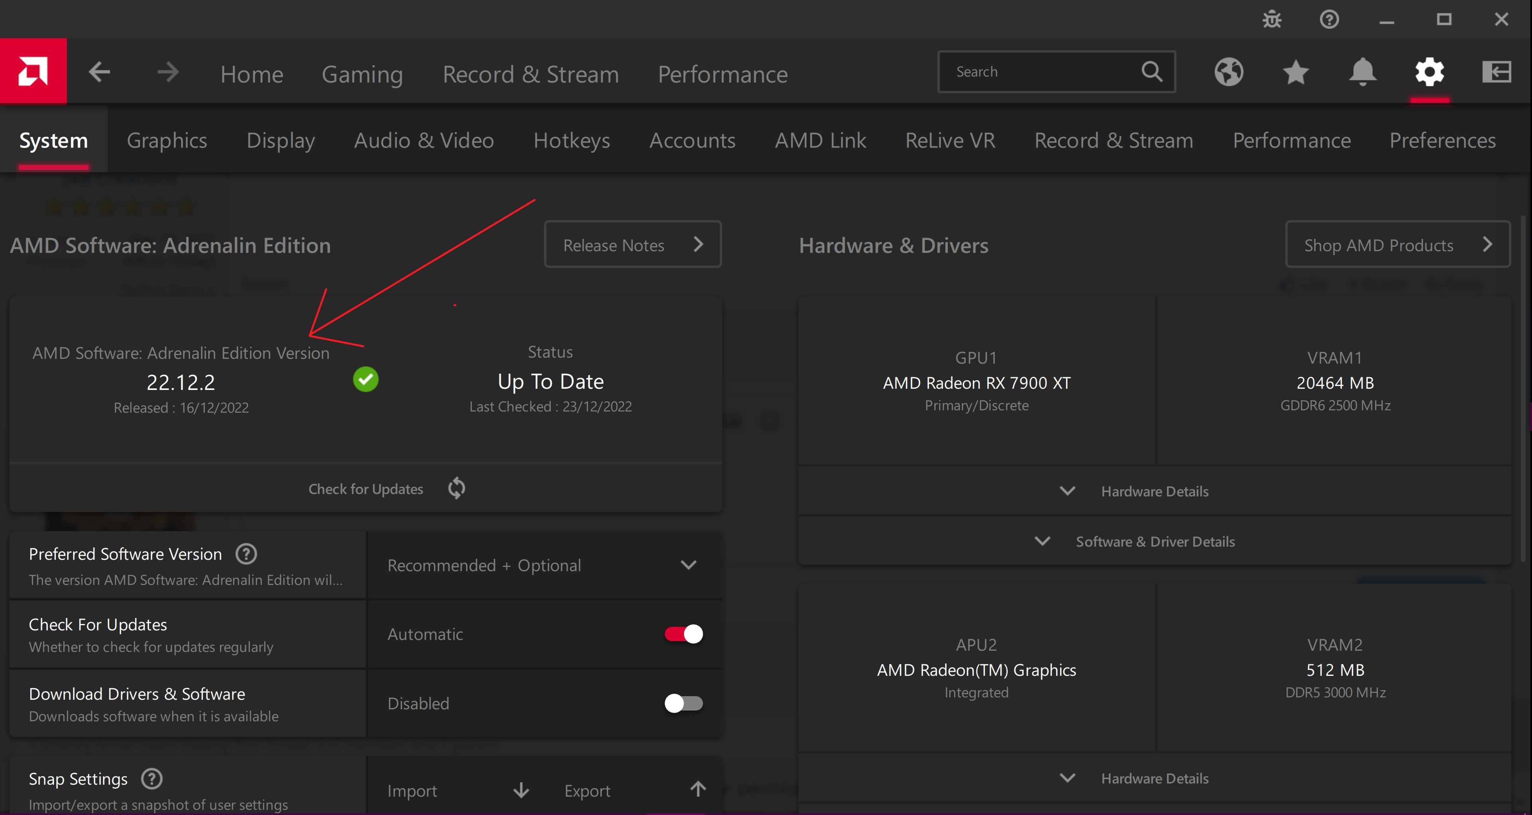Viewport: 1532px width, 815px height.
Task: Toggle Download Drivers & Software switch
Action: click(x=684, y=704)
